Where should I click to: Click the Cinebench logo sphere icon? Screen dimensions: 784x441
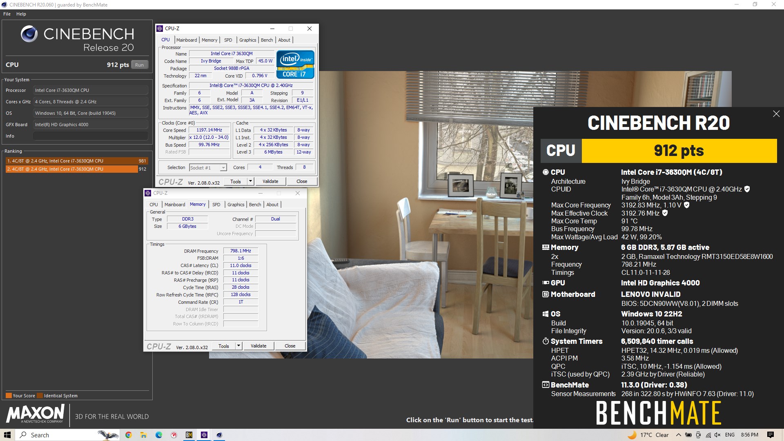tap(29, 34)
